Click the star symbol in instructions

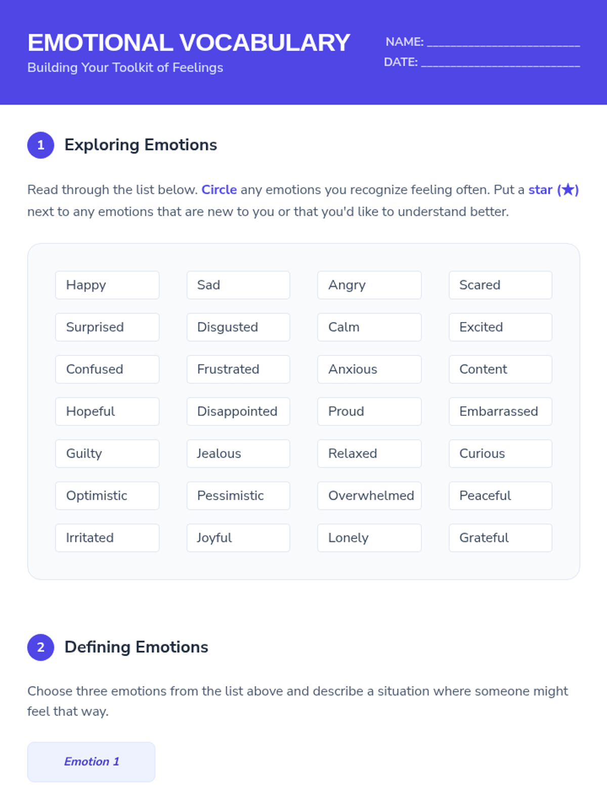568,190
